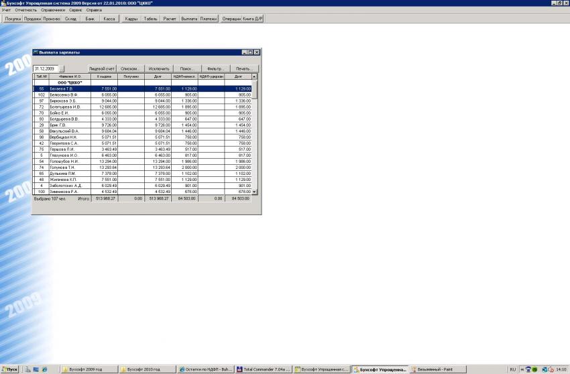The height and width of the screenshot is (374, 570).
Task: Click the 31.12.2009 date field
Action: tap(45, 68)
